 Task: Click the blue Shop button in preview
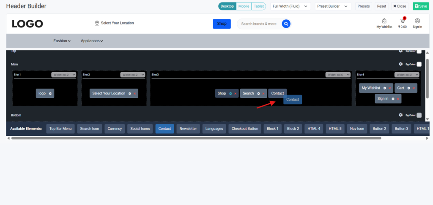pos(222,24)
